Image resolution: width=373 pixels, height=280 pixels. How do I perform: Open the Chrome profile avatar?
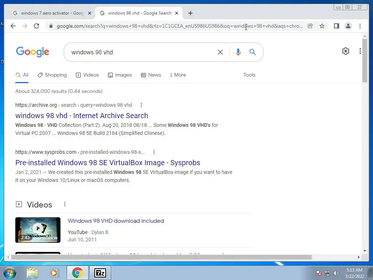coord(348,26)
